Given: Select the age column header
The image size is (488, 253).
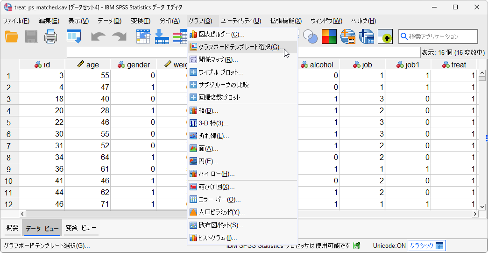Looking at the screenshot, I should click(88, 65).
